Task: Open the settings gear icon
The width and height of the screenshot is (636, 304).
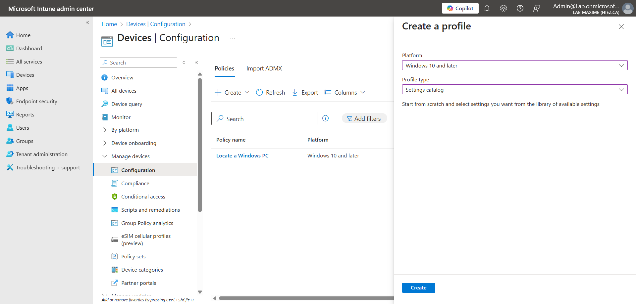Action: coord(503,8)
